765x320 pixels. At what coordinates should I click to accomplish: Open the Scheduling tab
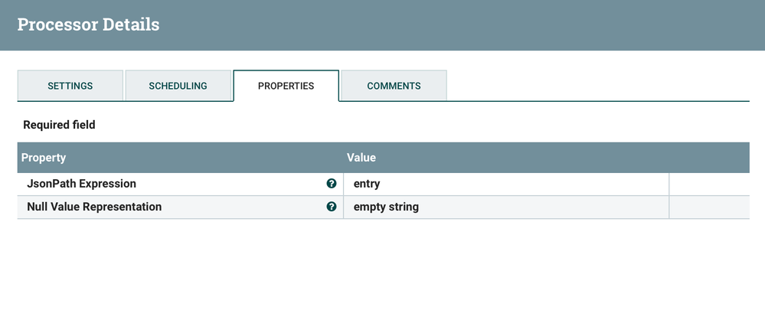point(178,86)
